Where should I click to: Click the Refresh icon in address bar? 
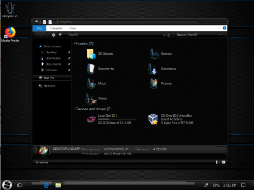click(169, 35)
